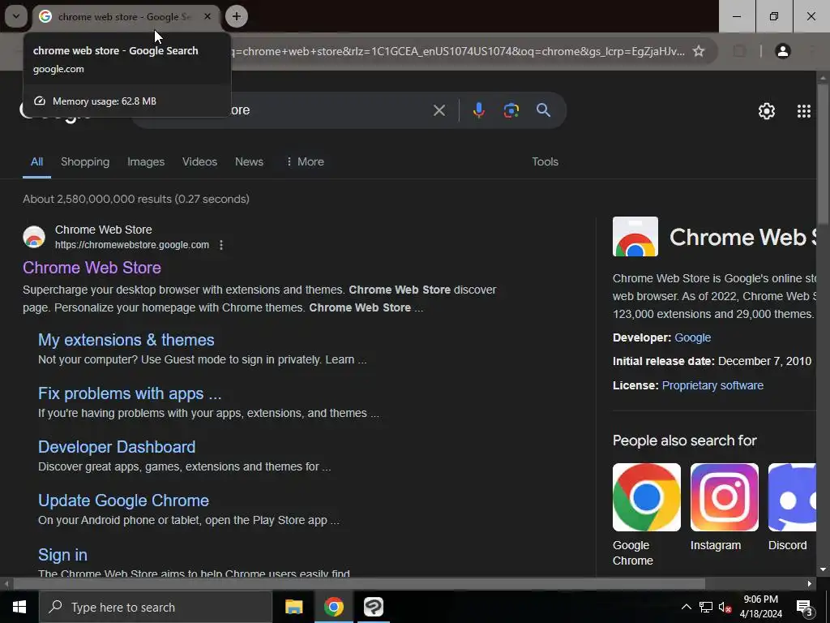Open File Explorer from the taskbar

293,607
